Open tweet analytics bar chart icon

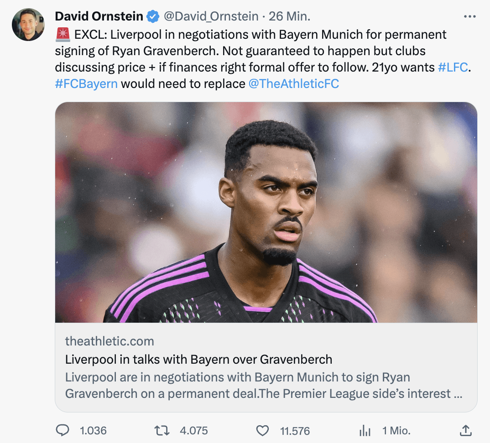point(365,430)
